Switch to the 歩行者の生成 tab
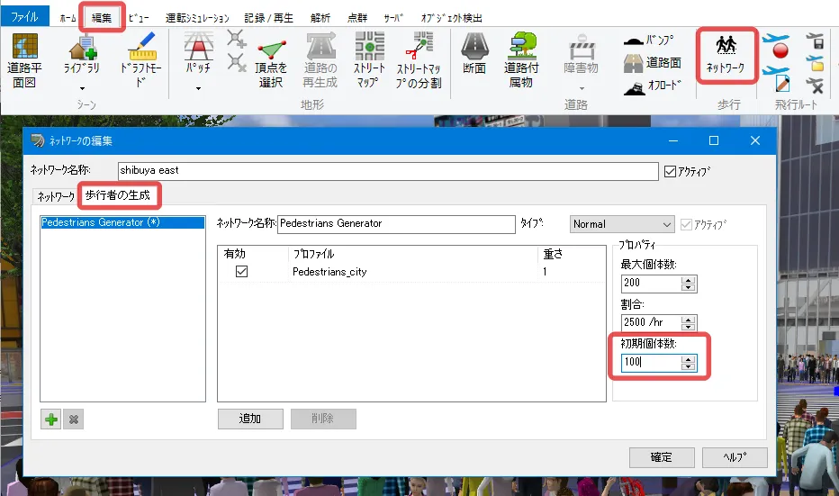839x496 pixels. click(x=119, y=194)
